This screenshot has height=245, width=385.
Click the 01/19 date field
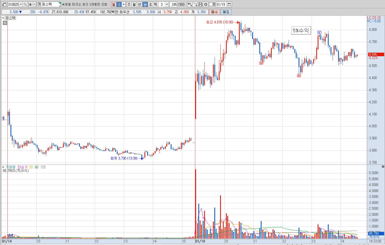coord(221,4)
